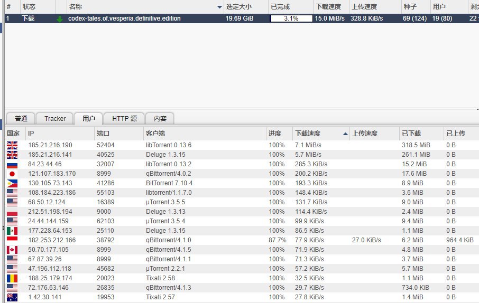479x303 pixels.
Task: Click the Poland flag beside 212.51.198.194
Action: coord(12,212)
